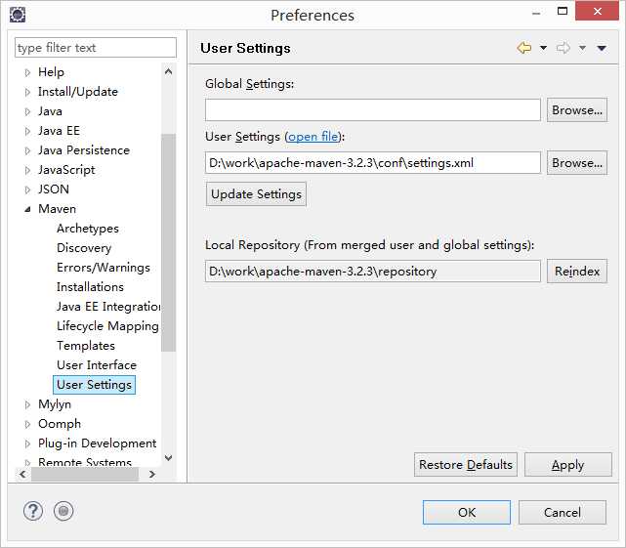
Task: Click tree scrollbar up arrow
Action: click(169, 72)
